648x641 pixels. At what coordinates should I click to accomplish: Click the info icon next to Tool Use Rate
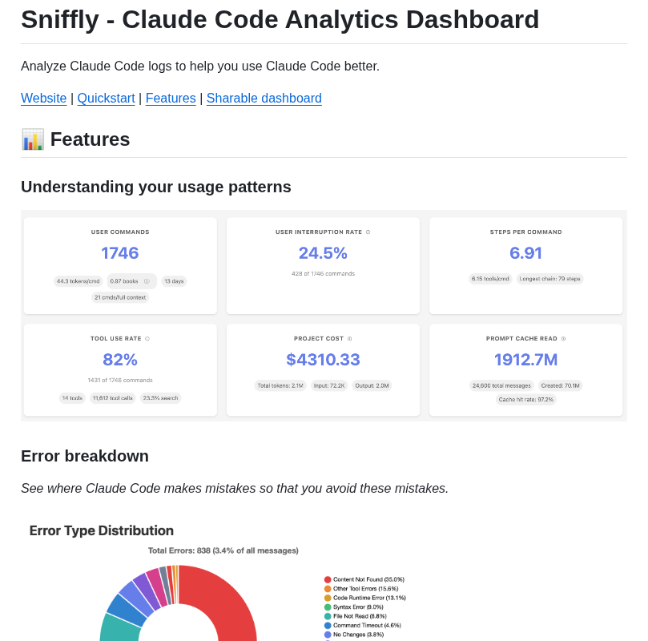point(147,339)
